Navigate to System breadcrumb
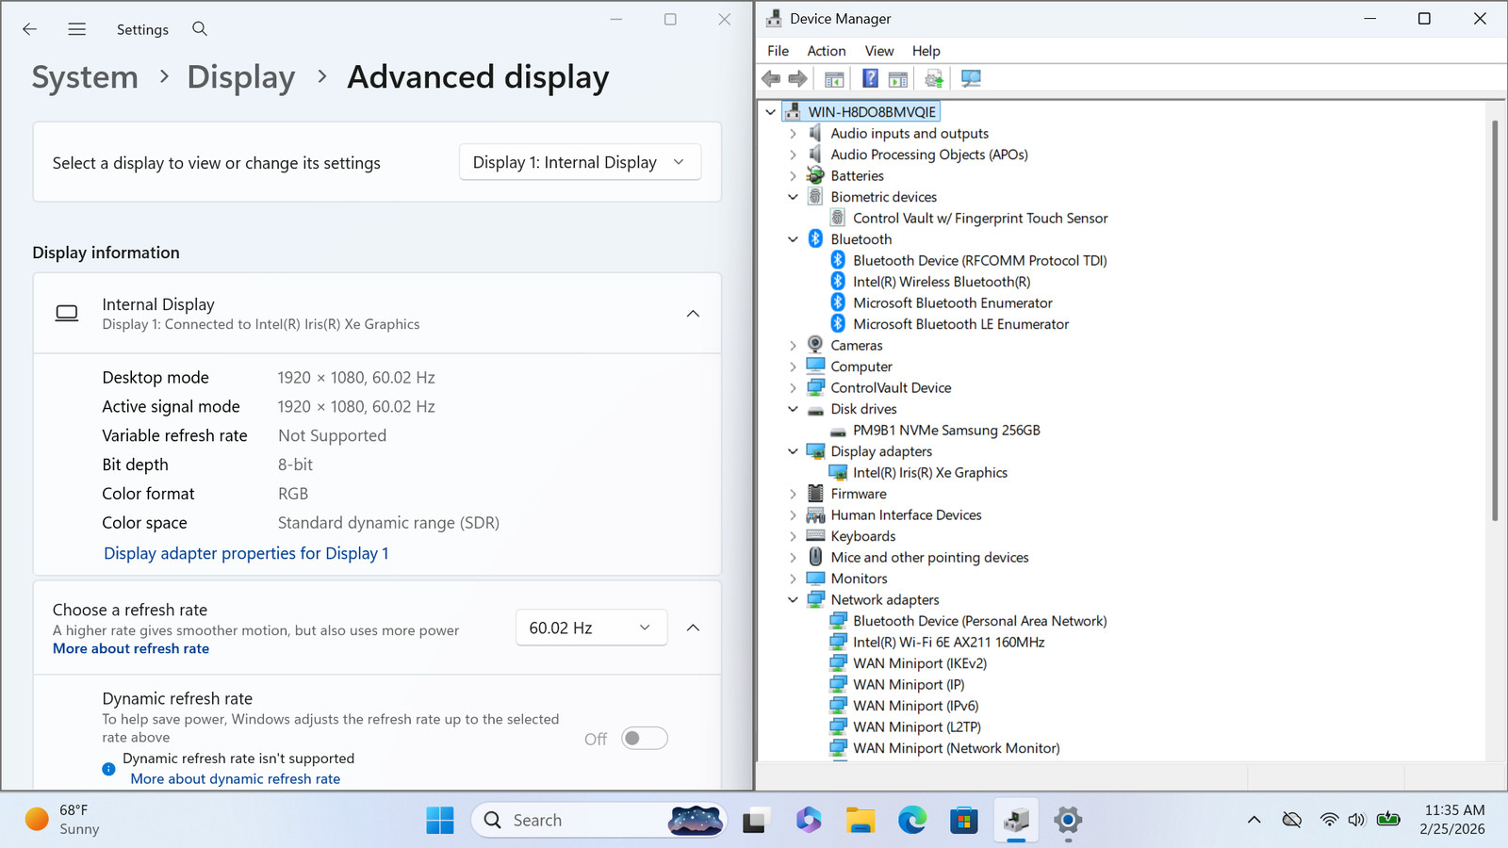This screenshot has width=1508, height=848. [x=85, y=77]
